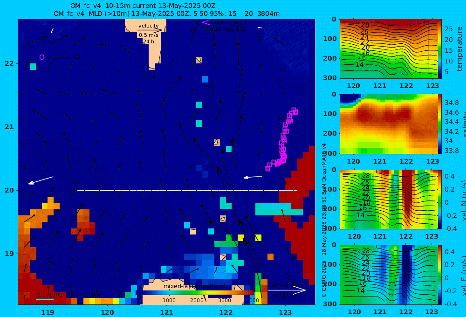Open the salinity section panel
Screen dimensions: 466x317
(389, 124)
